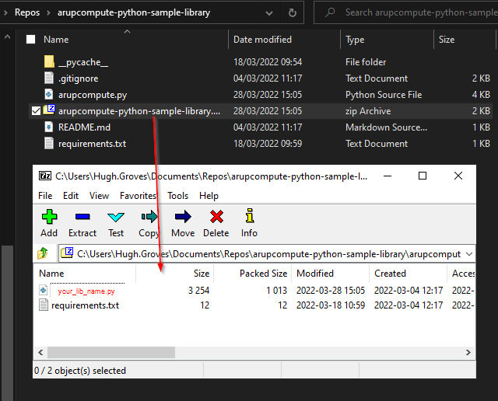498x401 pixels.
Task: Click the up arrow of Explorer sidebar scrollbar
Action: (x=7, y=37)
